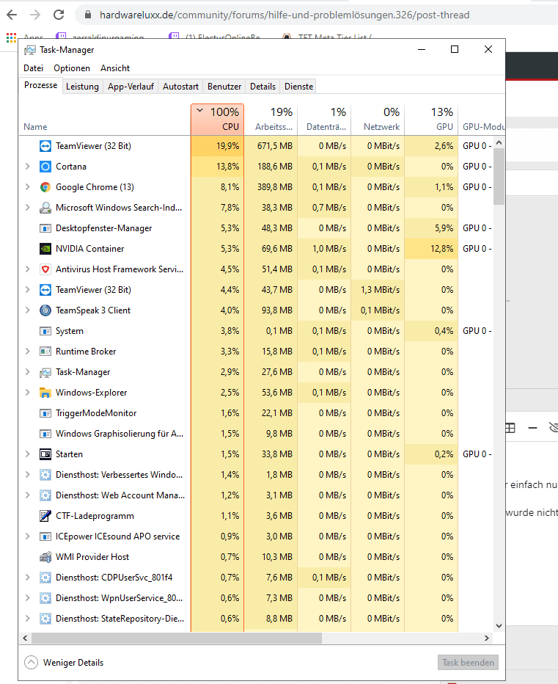Click the vertical scrollbar down arrow
Screen dimensions: 558x684
coord(499,626)
